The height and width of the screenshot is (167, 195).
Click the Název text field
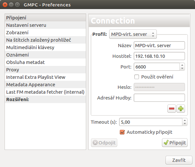[159, 46]
